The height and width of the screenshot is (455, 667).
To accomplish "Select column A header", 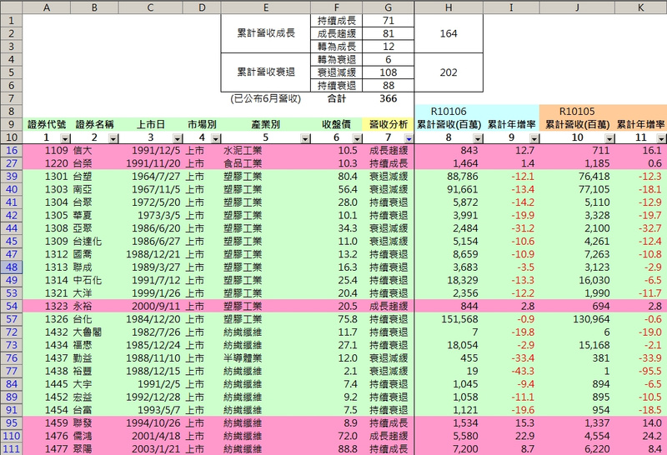I will point(47,7).
